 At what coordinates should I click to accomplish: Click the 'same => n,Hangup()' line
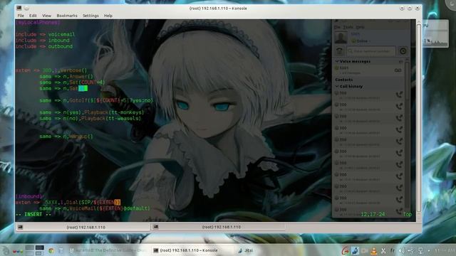click(x=66, y=137)
